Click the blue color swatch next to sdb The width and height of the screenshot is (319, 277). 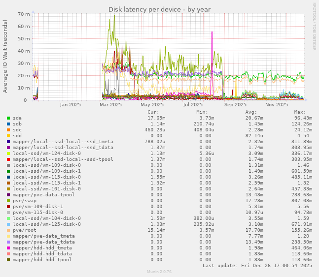coord(8,124)
